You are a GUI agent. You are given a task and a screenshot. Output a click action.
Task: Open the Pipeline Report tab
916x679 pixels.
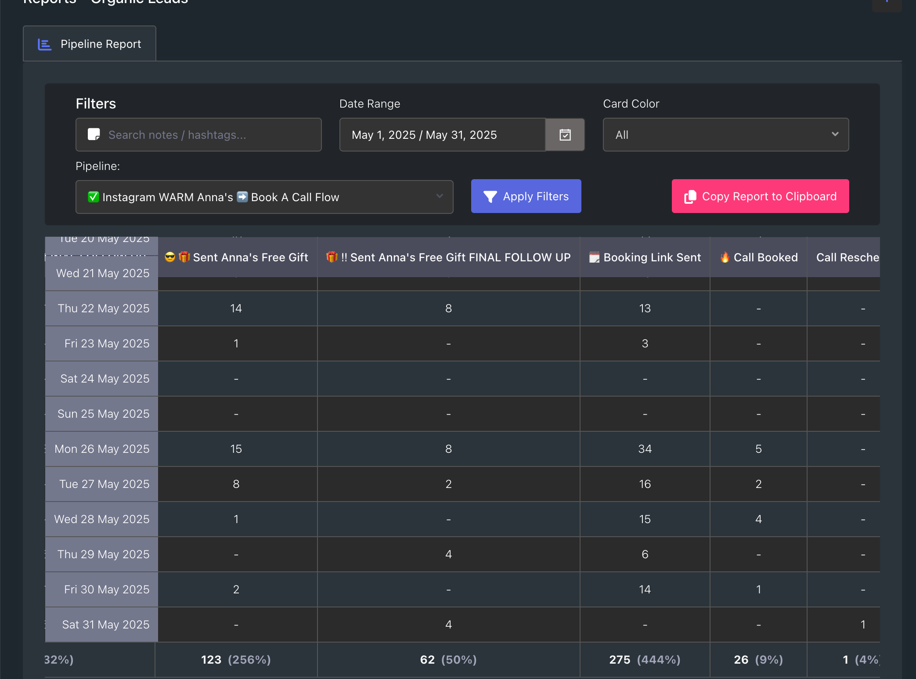90,43
